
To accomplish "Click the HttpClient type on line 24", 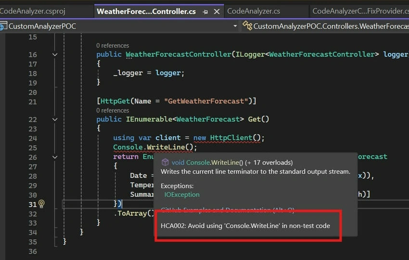I will [x=231, y=138].
